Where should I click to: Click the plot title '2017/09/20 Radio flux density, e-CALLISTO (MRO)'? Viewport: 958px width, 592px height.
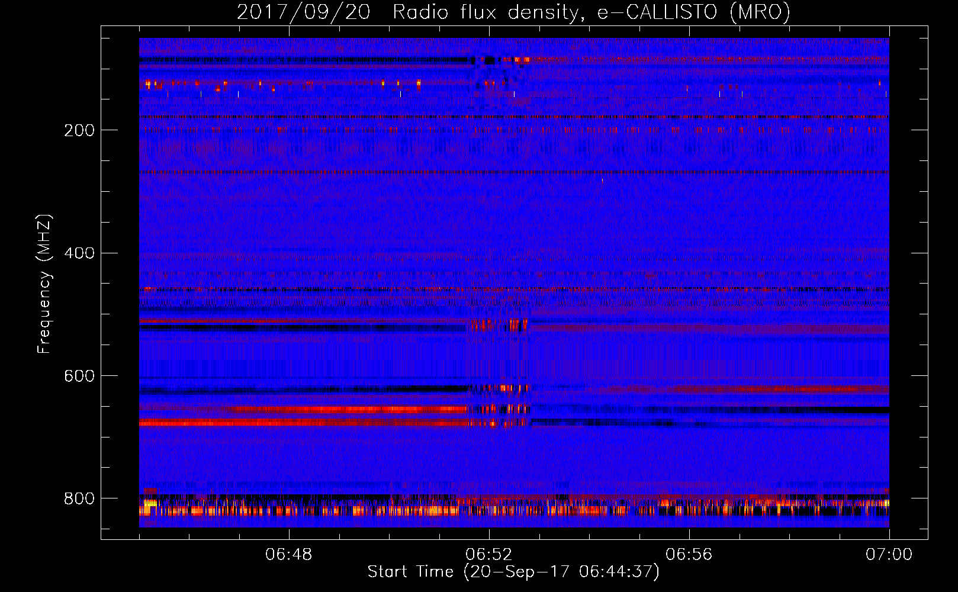click(x=513, y=12)
